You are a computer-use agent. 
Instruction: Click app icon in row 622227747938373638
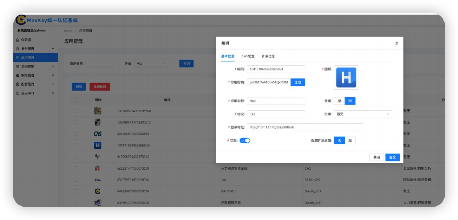(98, 168)
